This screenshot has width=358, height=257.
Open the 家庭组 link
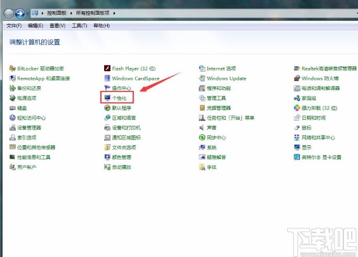point(309,98)
